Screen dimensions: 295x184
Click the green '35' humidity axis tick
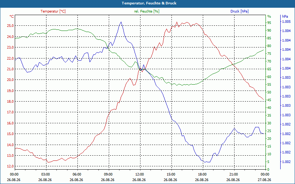(269, 116)
